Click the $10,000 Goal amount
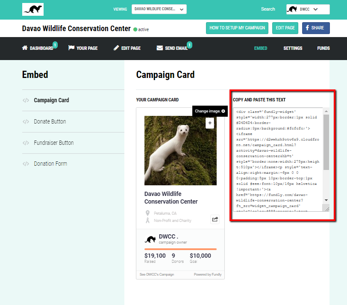The width and height of the screenshot is (347, 305). click(200, 256)
